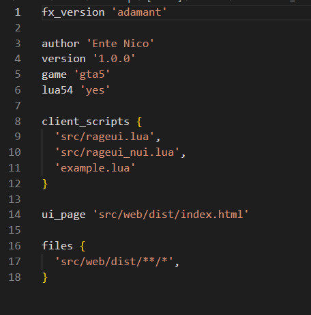Click the files keyword
311x315 pixels.
(x=57, y=246)
